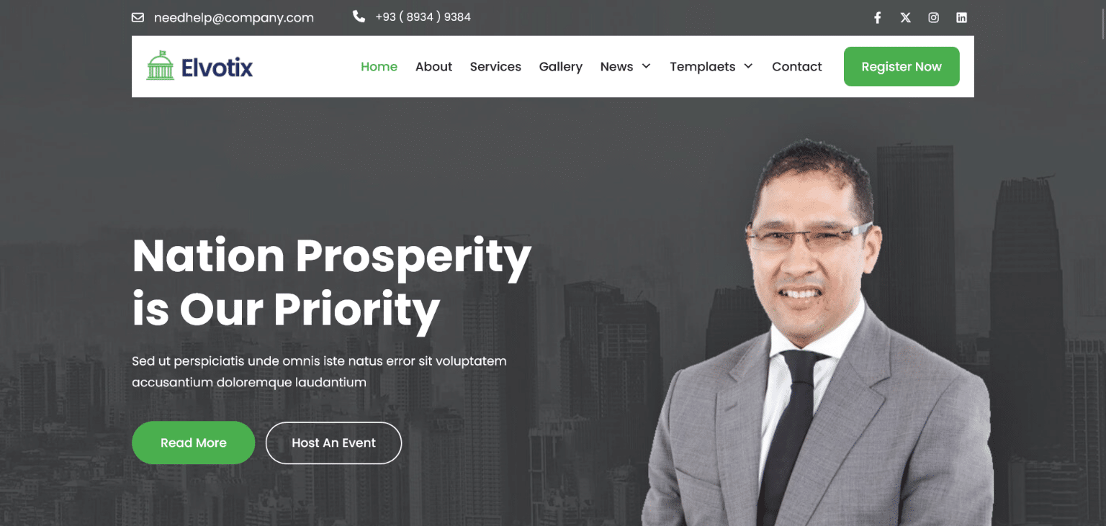Click the Facebook icon in top bar
This screenshot has width=1106, height=526.
pyautogui.click(x=877, y=18)
